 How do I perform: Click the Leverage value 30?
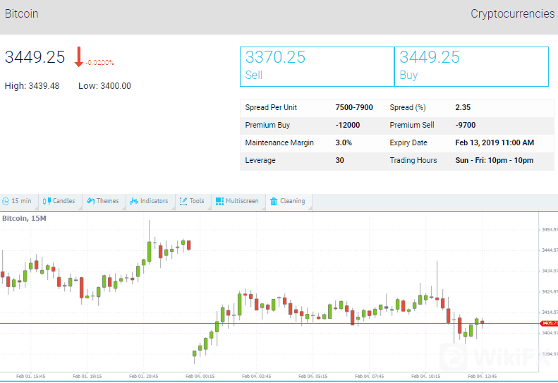(340, 161)
